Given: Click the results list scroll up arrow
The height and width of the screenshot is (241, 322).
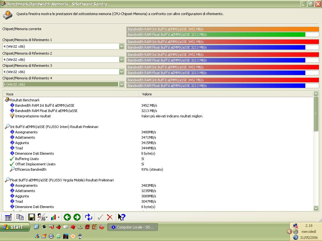Looking at the screenshot, I should (316, 94).
